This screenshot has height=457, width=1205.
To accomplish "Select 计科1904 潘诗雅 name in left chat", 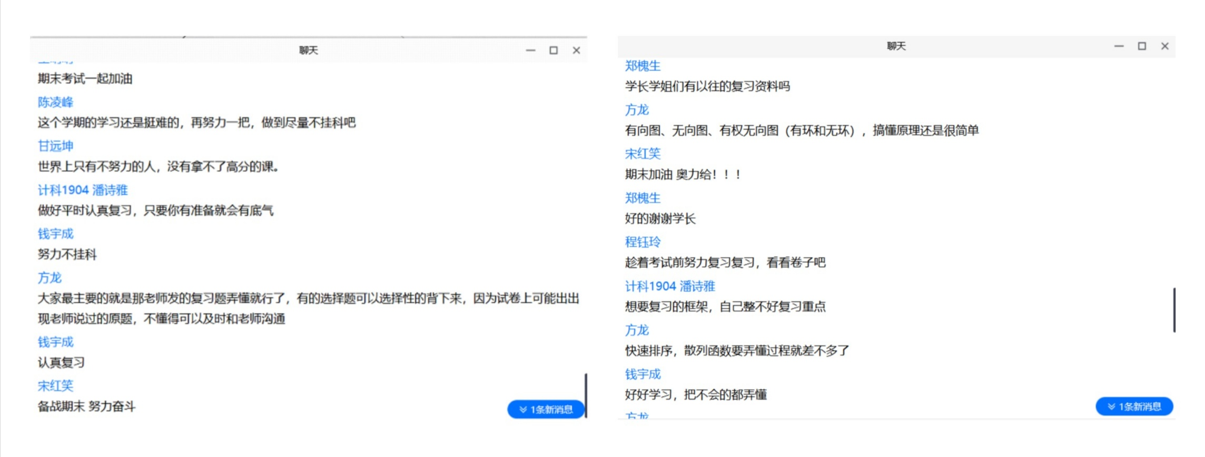I will [83, 190].
